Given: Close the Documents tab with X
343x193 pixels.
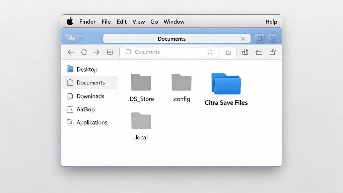Looking at the screenshot, I should (243, 39).
